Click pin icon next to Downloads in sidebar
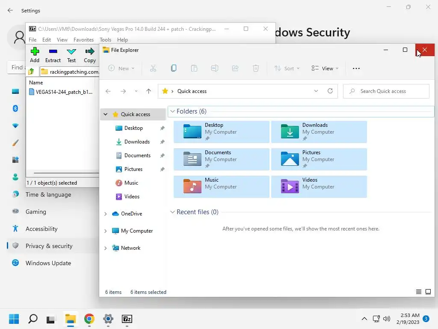 pos(162,142)
